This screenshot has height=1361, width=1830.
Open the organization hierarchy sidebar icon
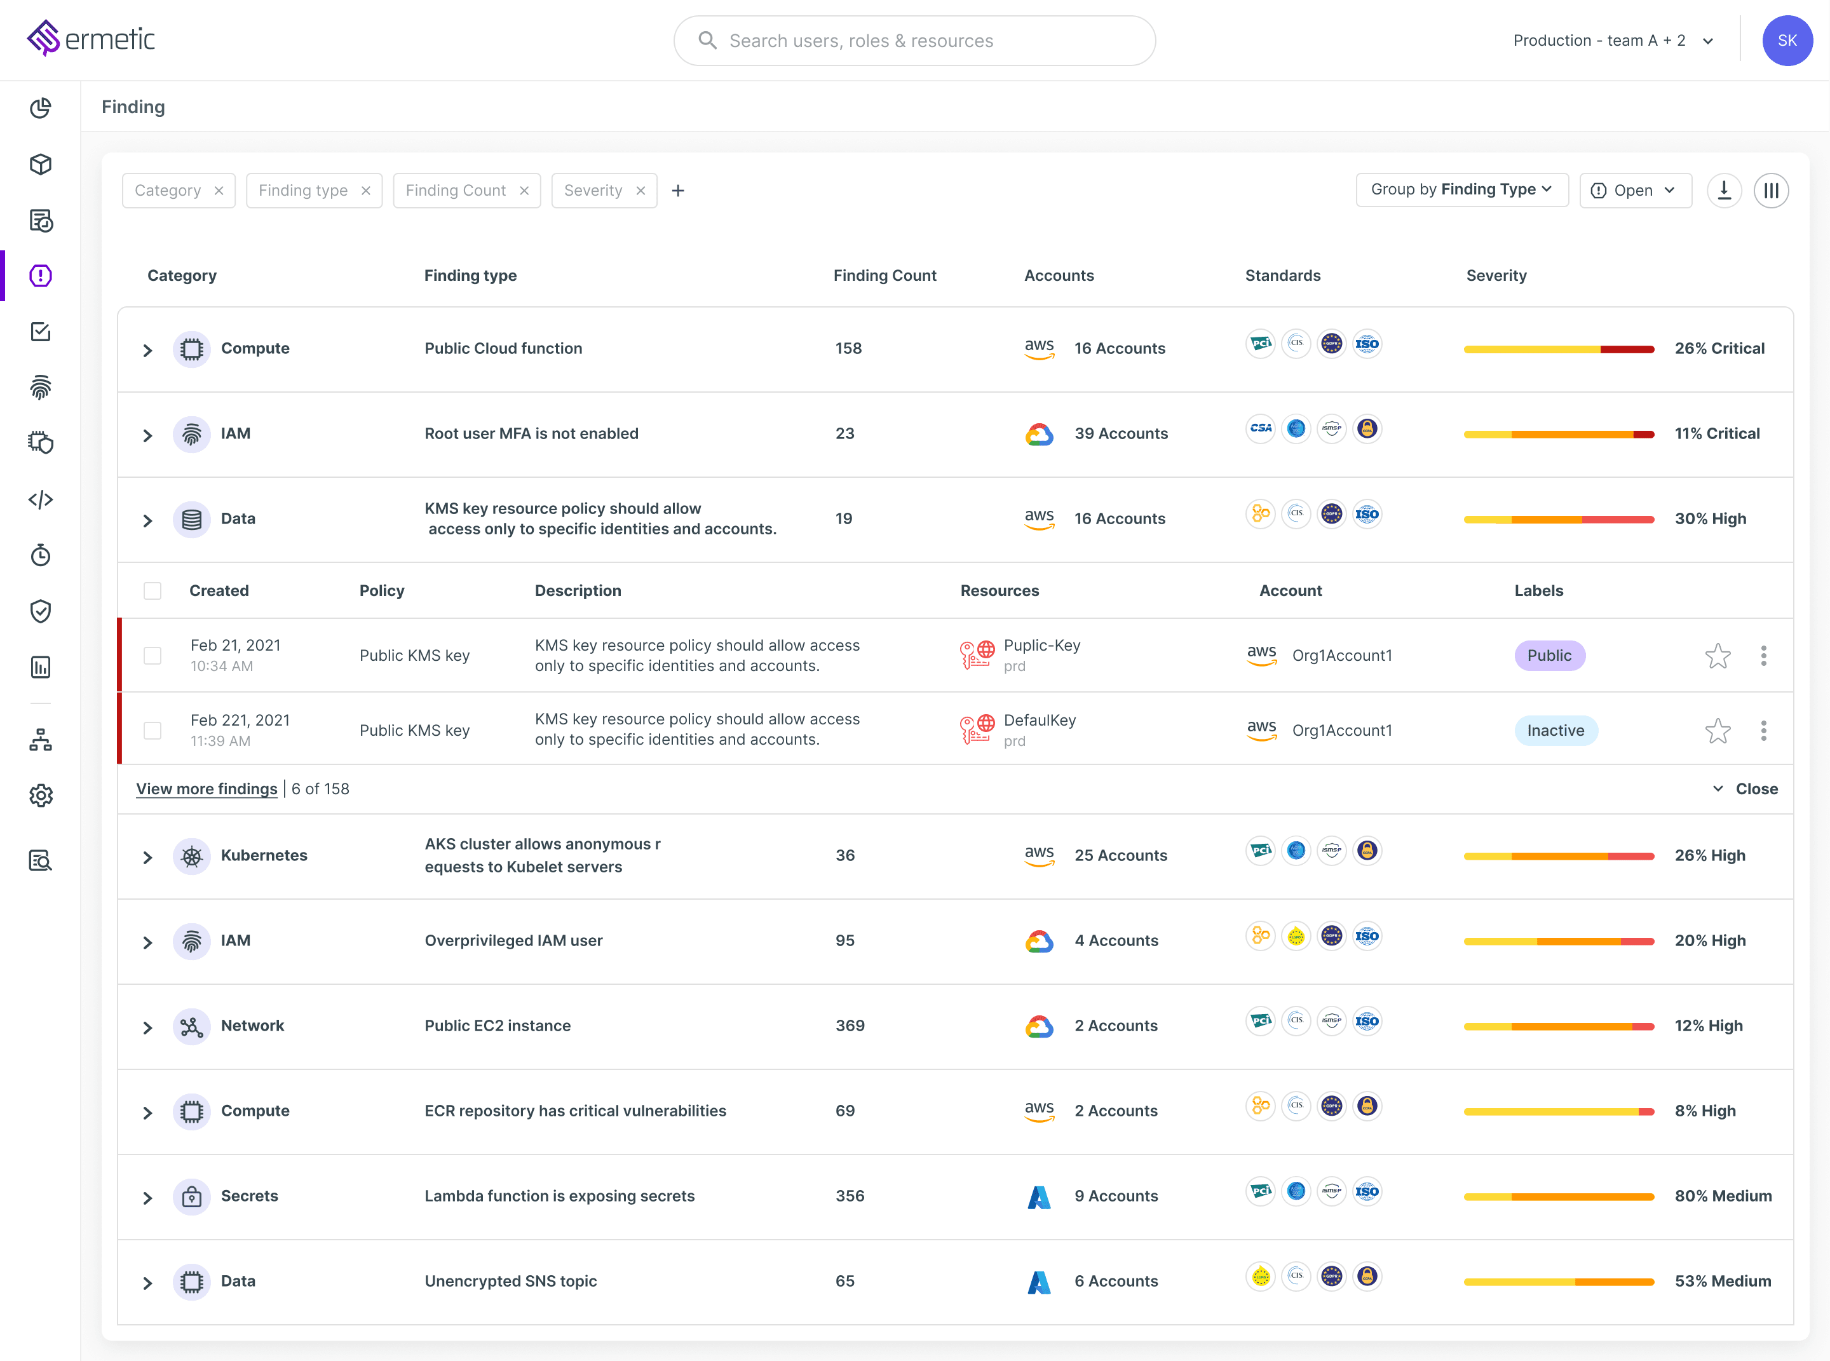click(41, 740)
